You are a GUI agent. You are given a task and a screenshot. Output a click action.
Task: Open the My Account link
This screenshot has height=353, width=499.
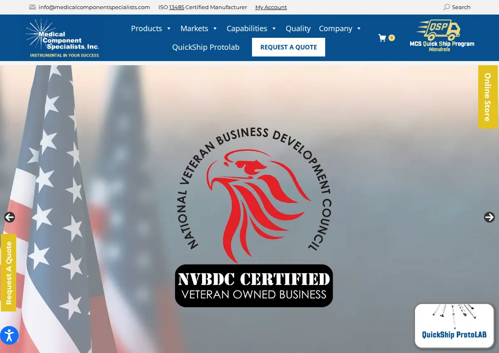(271, 7)
